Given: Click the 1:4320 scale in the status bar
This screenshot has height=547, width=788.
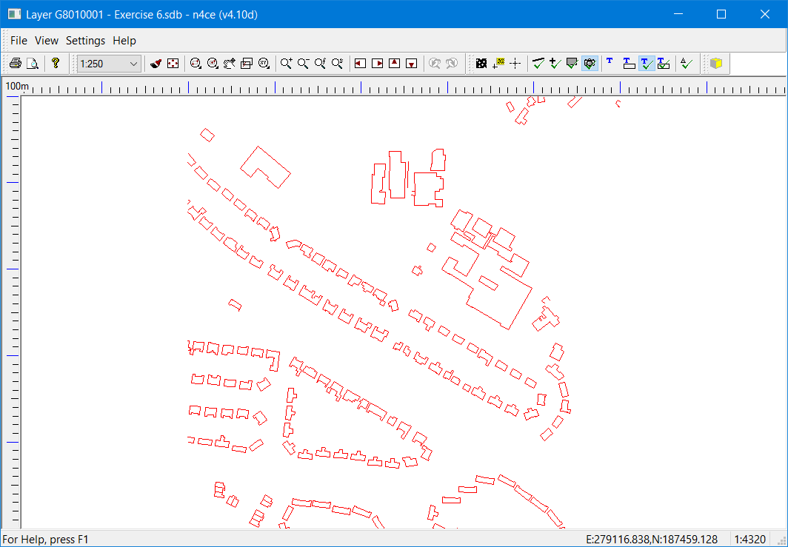Looking at the screenshot, I should 749,540.
